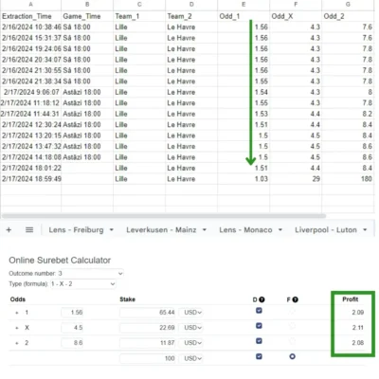Click the help icon next to D
Screen dimensions: 379x379
click(262, 299)
